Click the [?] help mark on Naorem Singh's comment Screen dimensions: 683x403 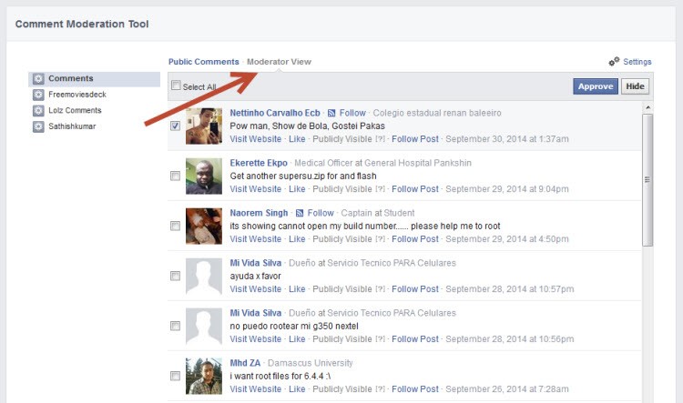(x=381, y=239)
